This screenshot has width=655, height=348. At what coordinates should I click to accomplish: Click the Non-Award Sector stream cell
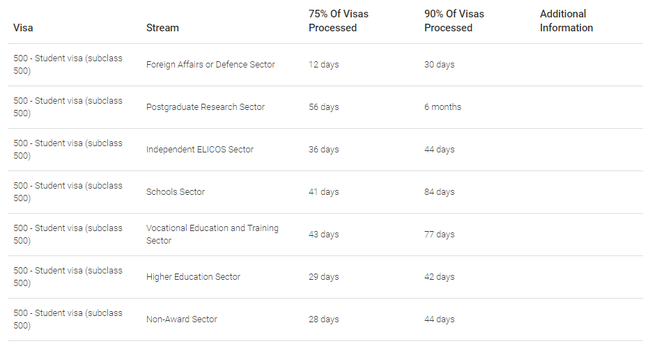(x=182, y=319)
